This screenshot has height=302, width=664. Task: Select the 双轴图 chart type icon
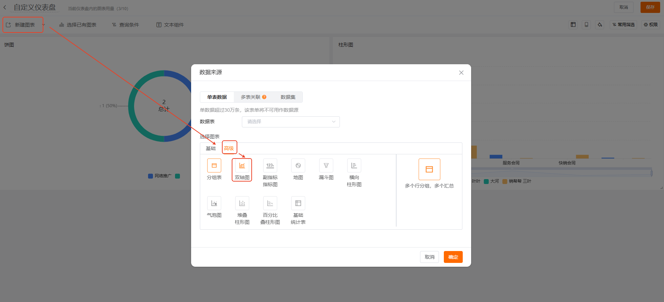point(242,165)
